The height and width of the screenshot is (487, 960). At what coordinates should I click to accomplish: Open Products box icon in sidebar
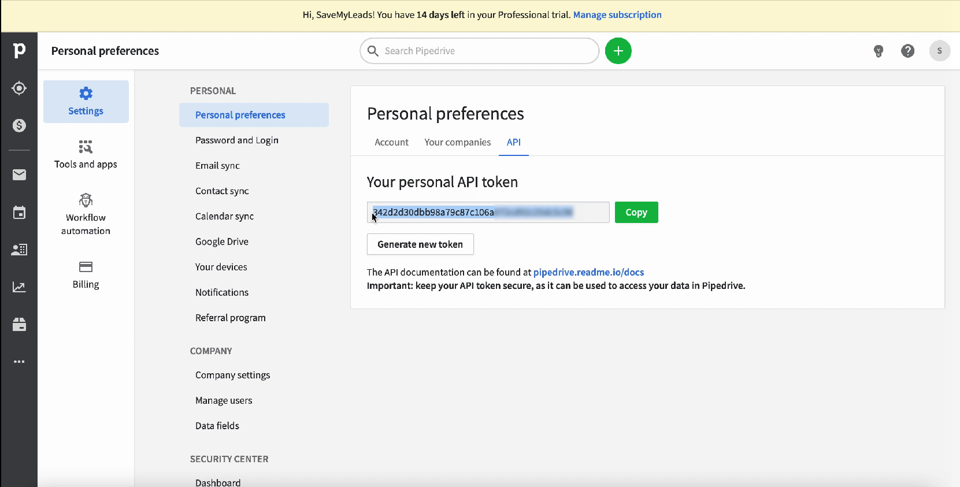tap(19, 325)
